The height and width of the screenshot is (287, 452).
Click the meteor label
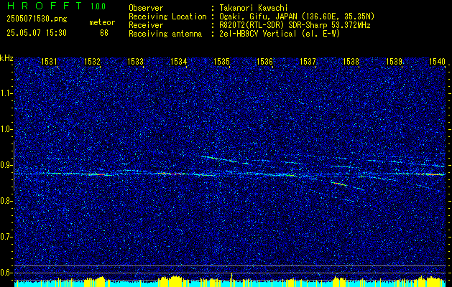(x=102, y=22)
